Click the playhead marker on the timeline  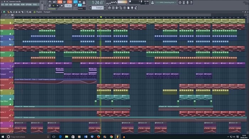pyautogui.click(x=101, y=17)
